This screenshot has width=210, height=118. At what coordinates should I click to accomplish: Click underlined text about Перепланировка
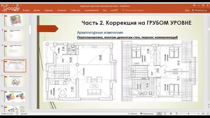coord(127,37)
